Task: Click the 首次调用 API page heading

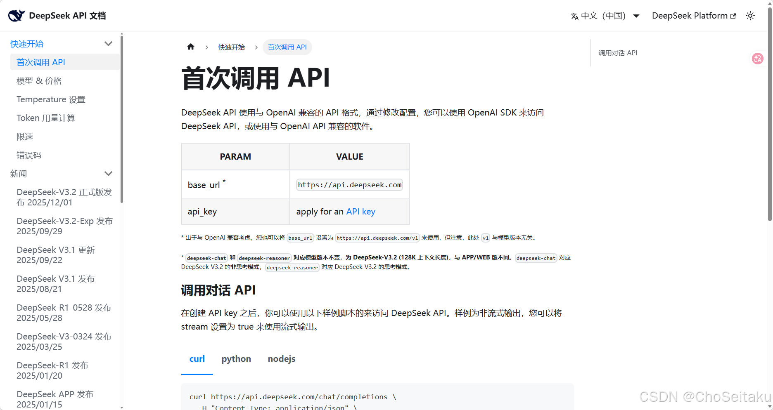Action: (x=256, y=78)
